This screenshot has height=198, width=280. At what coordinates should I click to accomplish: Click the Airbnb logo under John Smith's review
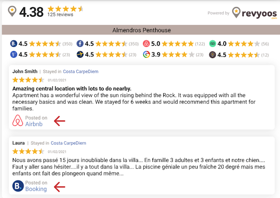18,121
